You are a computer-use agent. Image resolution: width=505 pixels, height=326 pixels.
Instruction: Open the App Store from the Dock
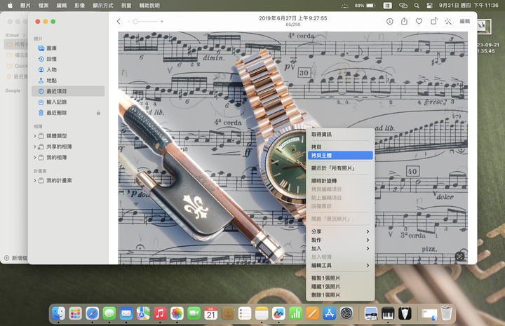coord(329,313)
